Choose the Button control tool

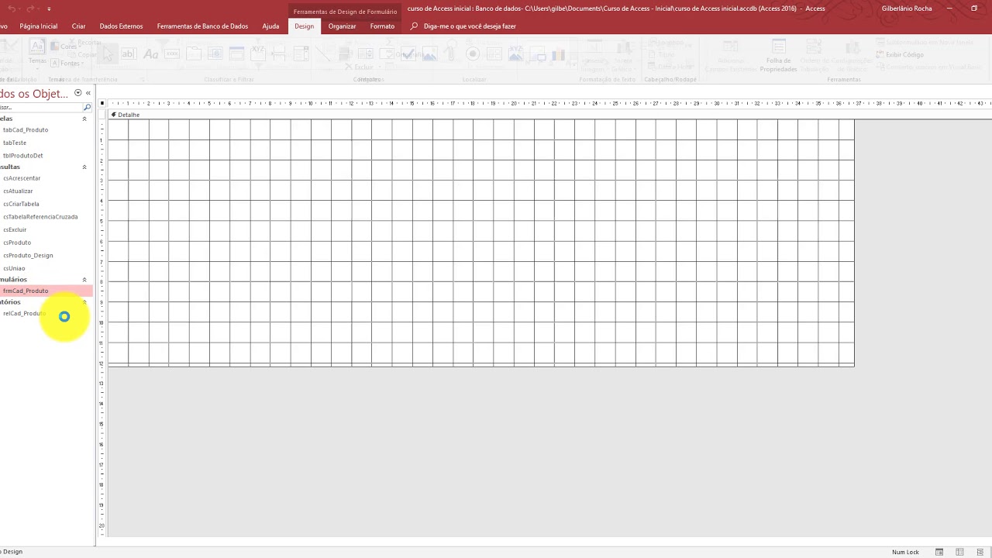pyautogui.click(x=171, y=54)
